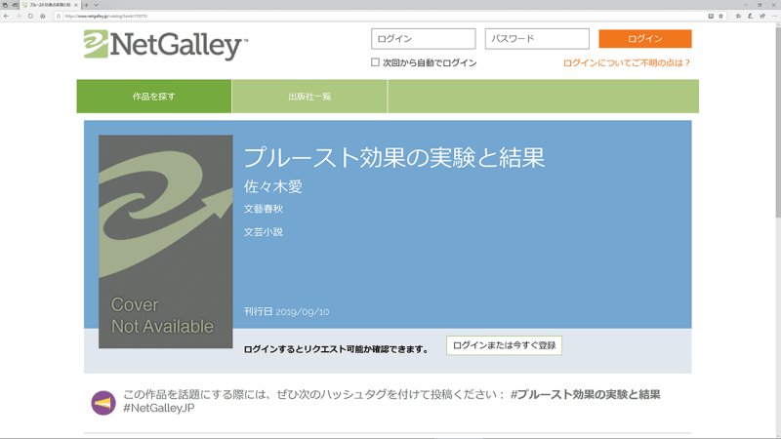Click the tabs you've set aside icon
The width and height of the screenshot is (781, 439).
5,5
